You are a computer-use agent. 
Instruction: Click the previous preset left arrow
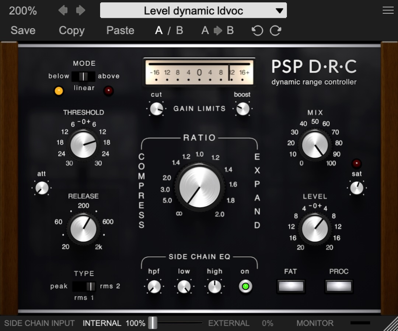[x=63, y=10]
